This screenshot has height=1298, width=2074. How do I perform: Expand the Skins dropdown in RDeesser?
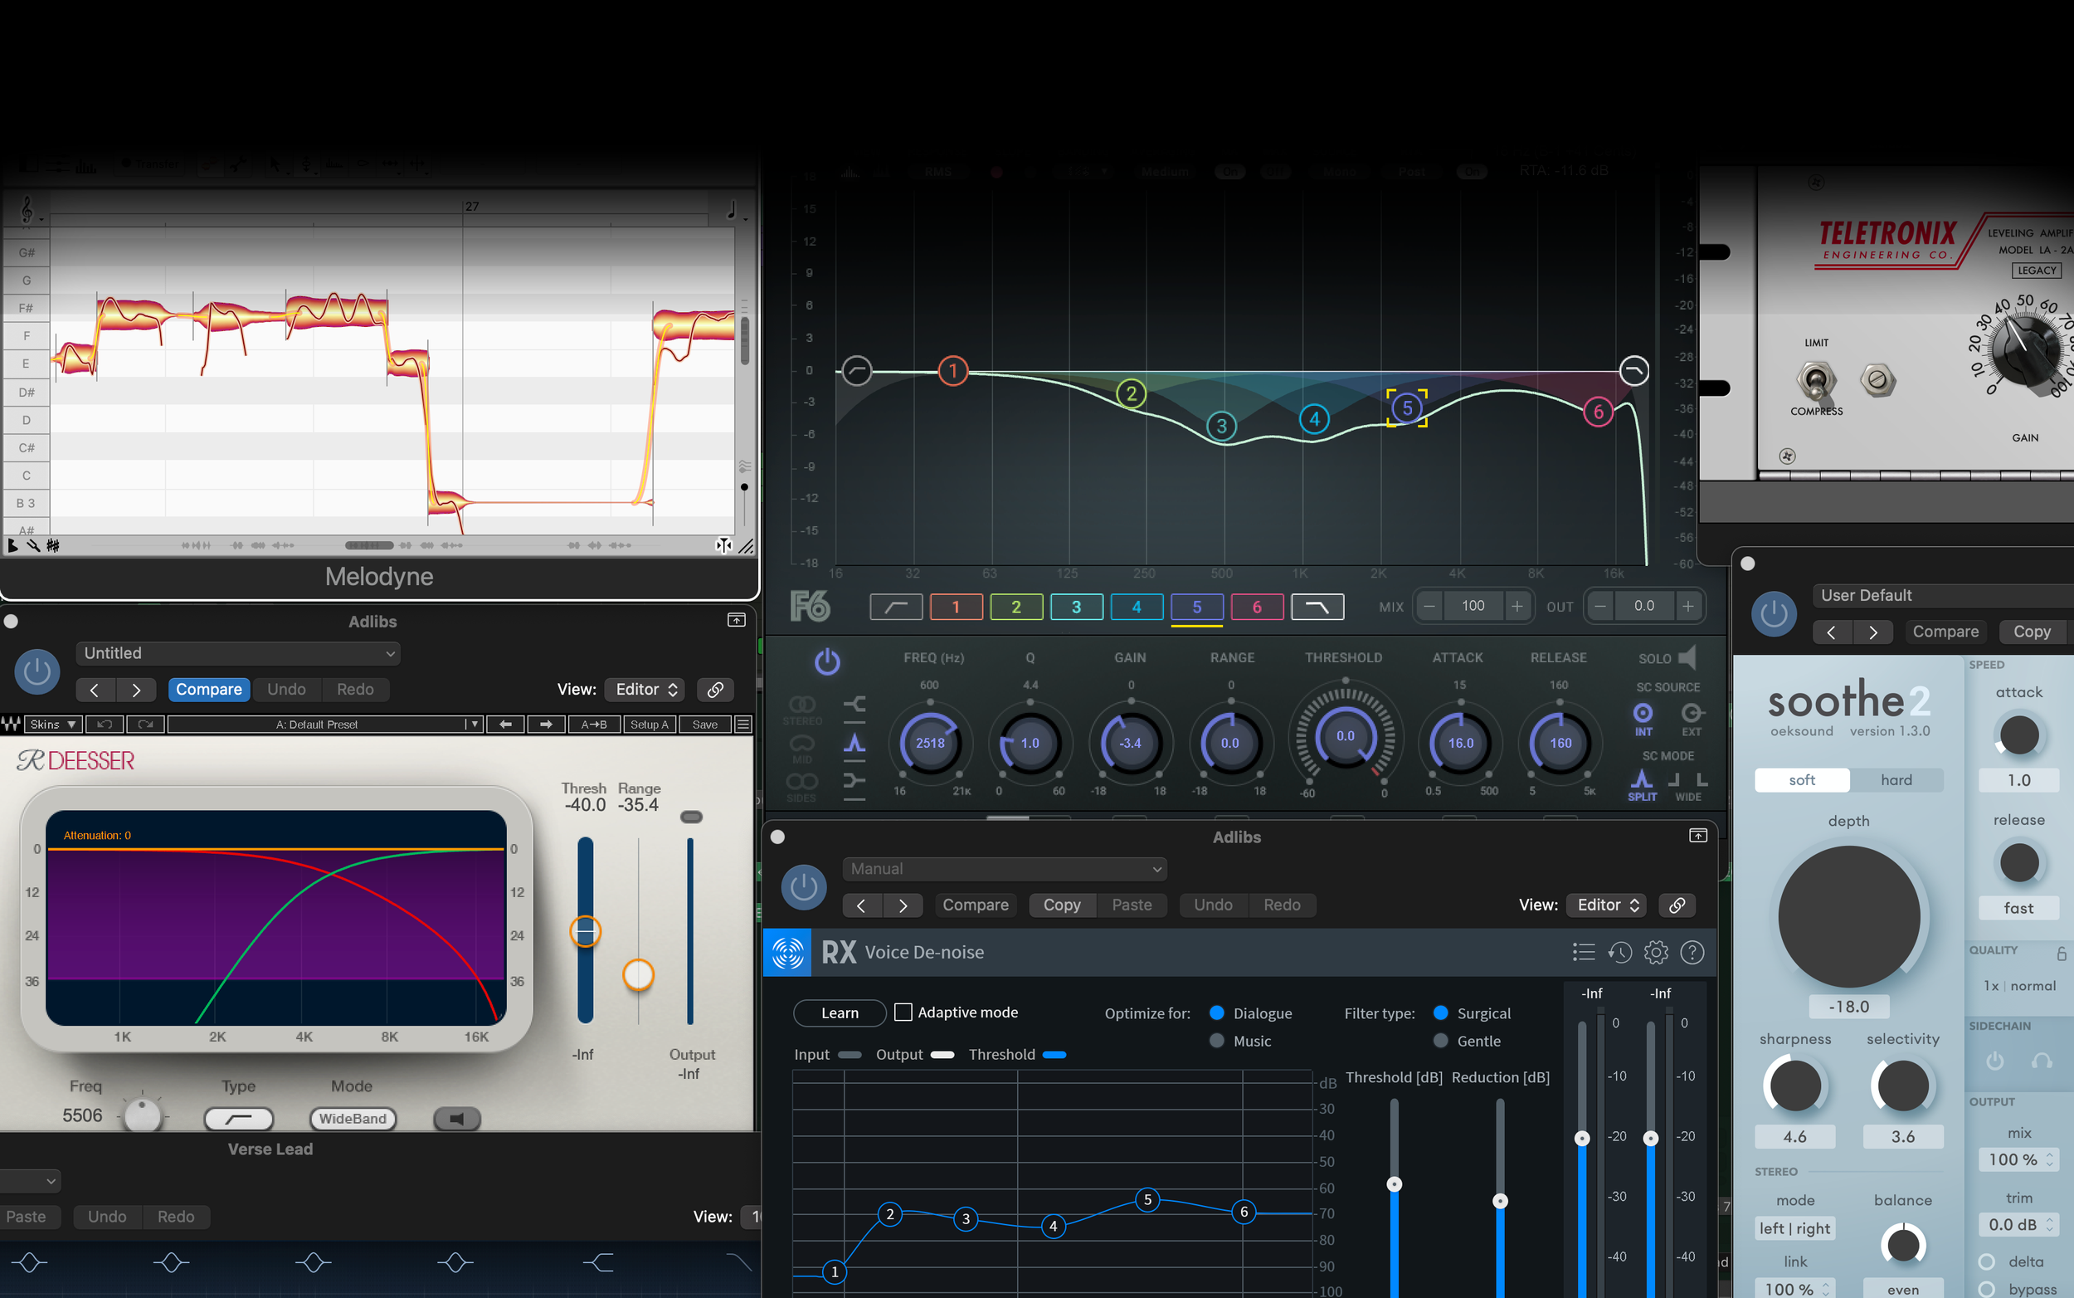[x=53, y=724]
